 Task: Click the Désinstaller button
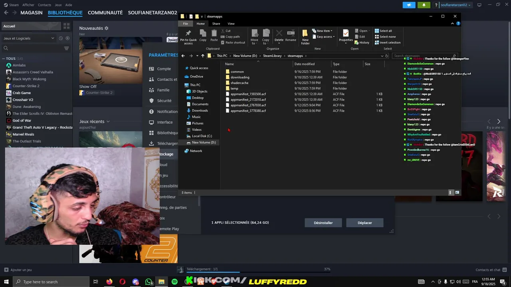pos(323,223)
